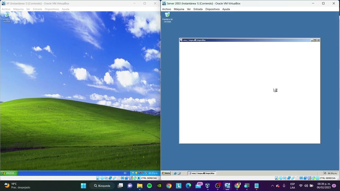Image resolution: width=340 pixels, height=191 pixels.
Task: Maximize the res://mys.dll/mys.hta window
Action: coord(315,40)
